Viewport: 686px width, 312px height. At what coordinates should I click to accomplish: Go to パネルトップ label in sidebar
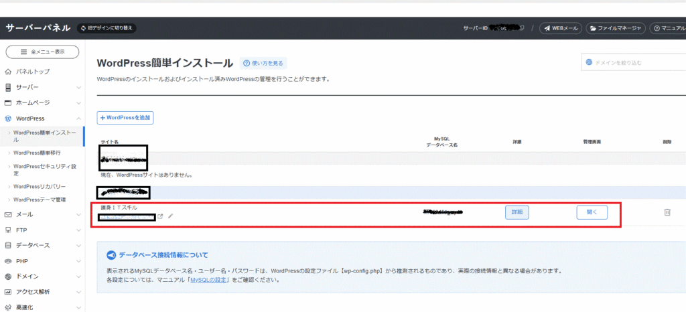click(x=33, y=72)
